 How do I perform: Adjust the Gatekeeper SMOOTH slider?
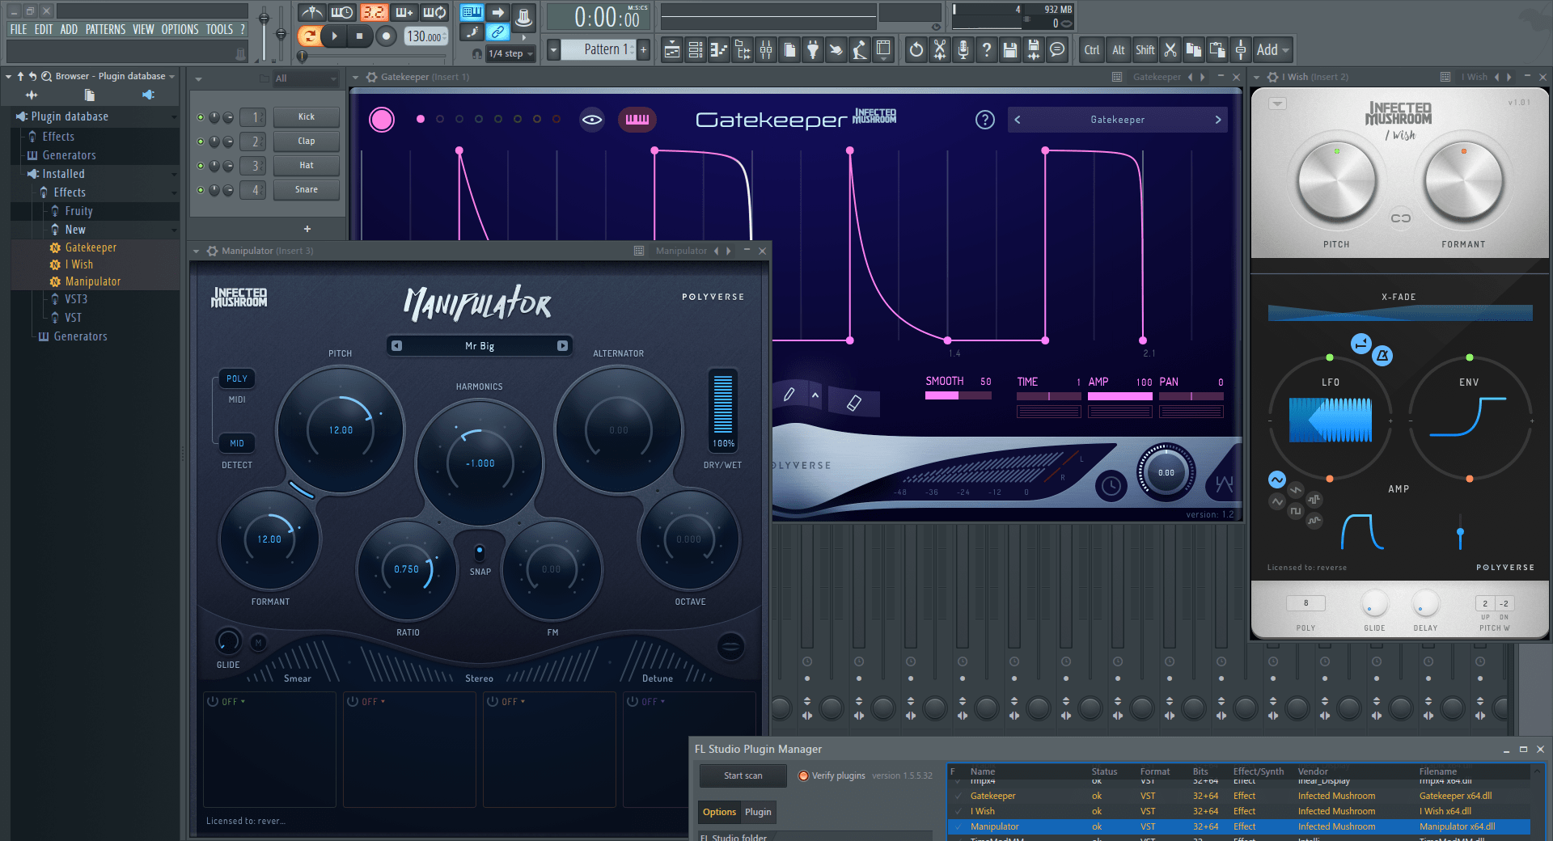(958, 396)
